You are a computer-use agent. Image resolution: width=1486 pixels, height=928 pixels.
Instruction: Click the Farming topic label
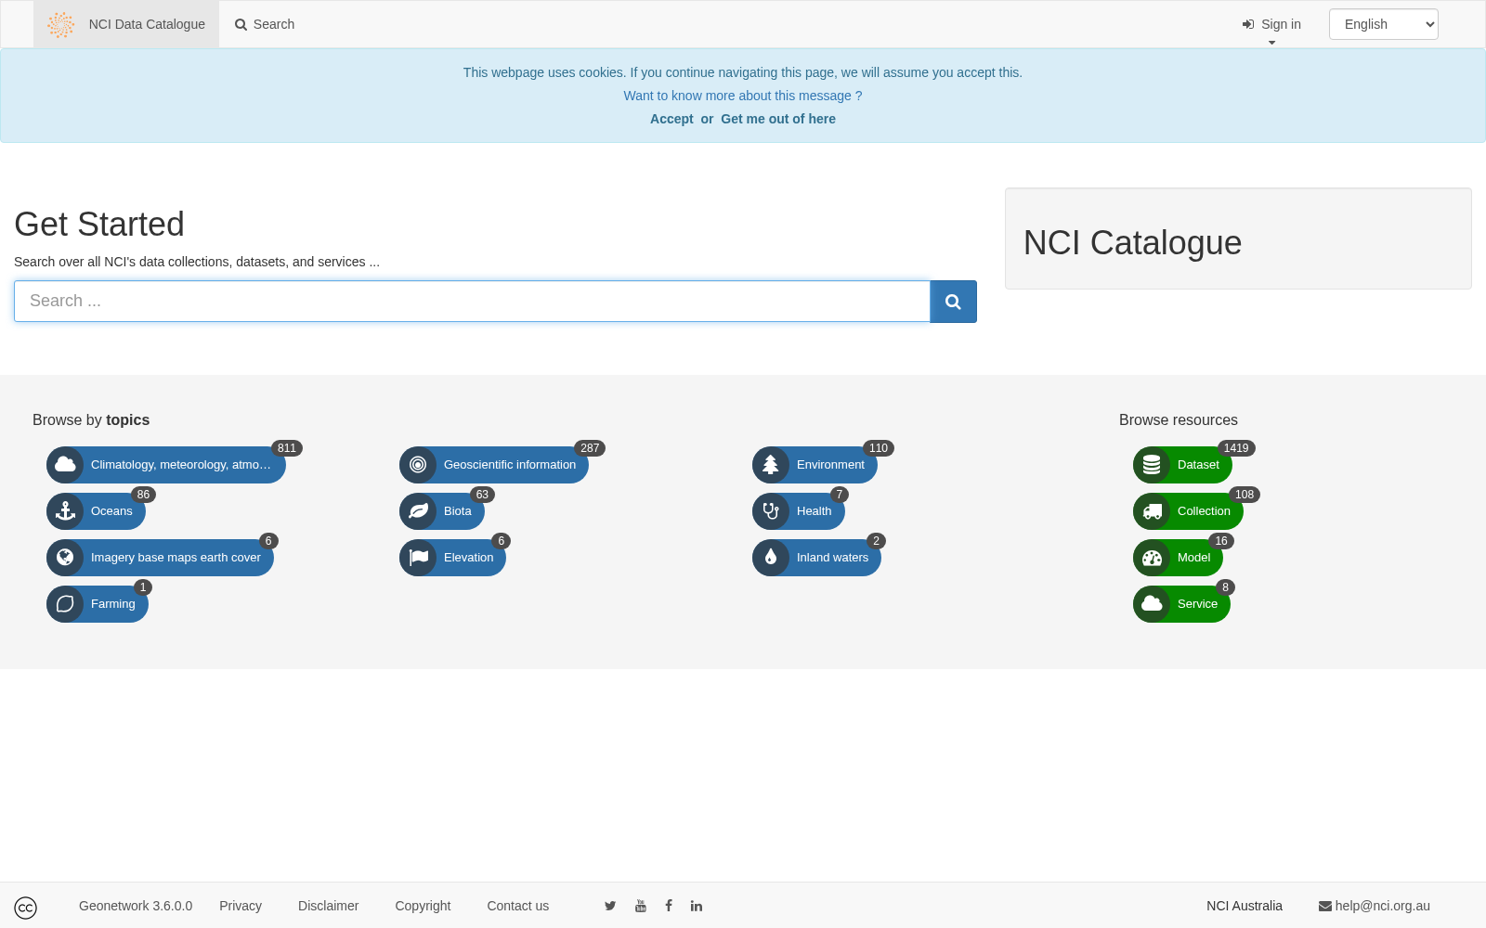(113, 604)
